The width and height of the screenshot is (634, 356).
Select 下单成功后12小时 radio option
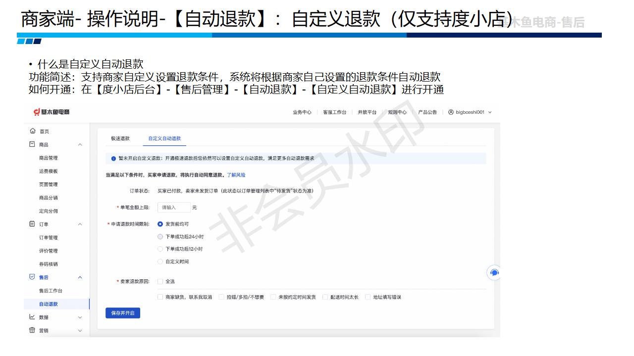[160, 249]
